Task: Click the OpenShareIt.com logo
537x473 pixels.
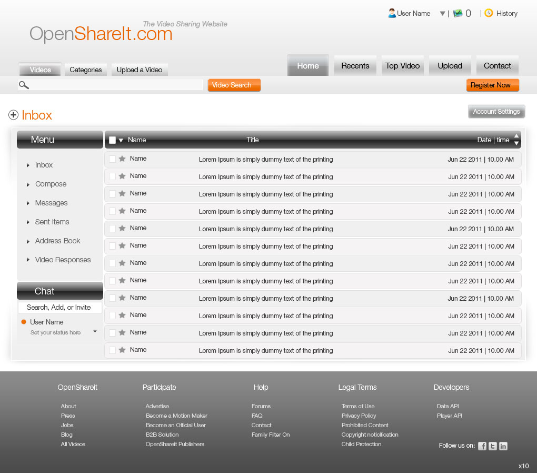Action: tap(101, 34)
